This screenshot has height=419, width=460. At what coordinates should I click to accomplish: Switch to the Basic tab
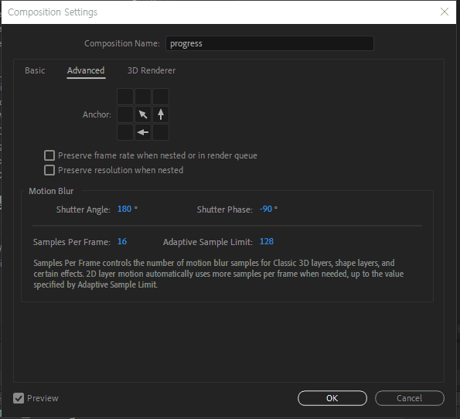pos(35,70)
